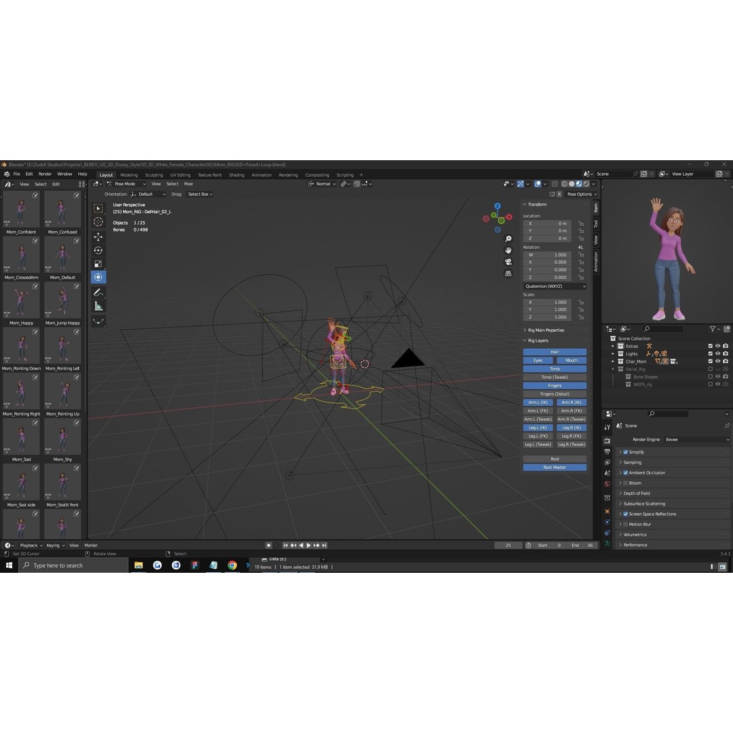The height and width of the screenshot is (733, 733).
Task: Hide Char_Mom collection in viewport
Action: pyautogui.click(x=717, y=361)
